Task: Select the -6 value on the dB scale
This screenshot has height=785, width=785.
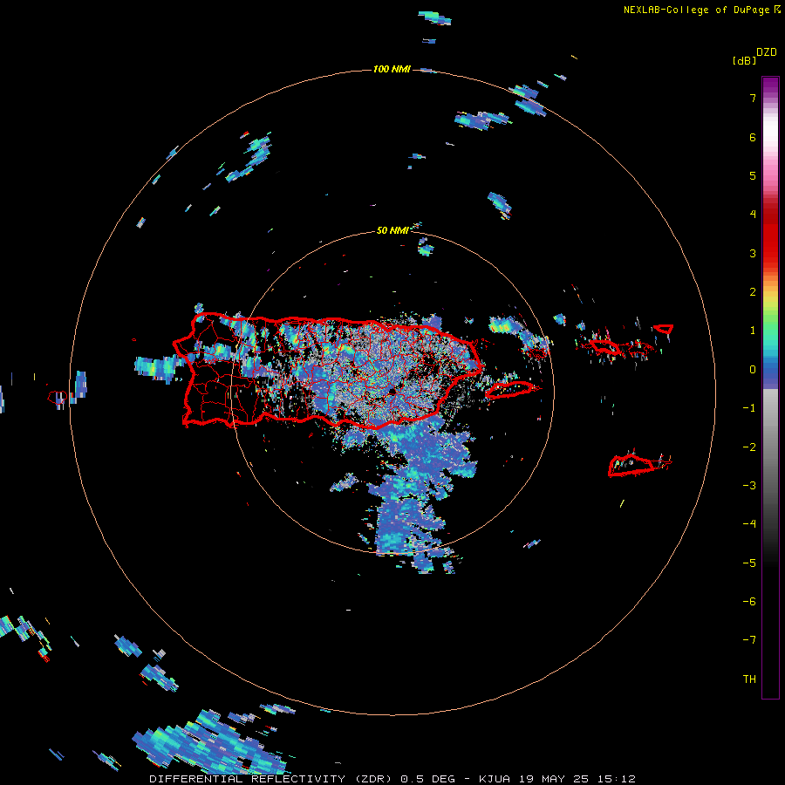Action: (749, 602)
